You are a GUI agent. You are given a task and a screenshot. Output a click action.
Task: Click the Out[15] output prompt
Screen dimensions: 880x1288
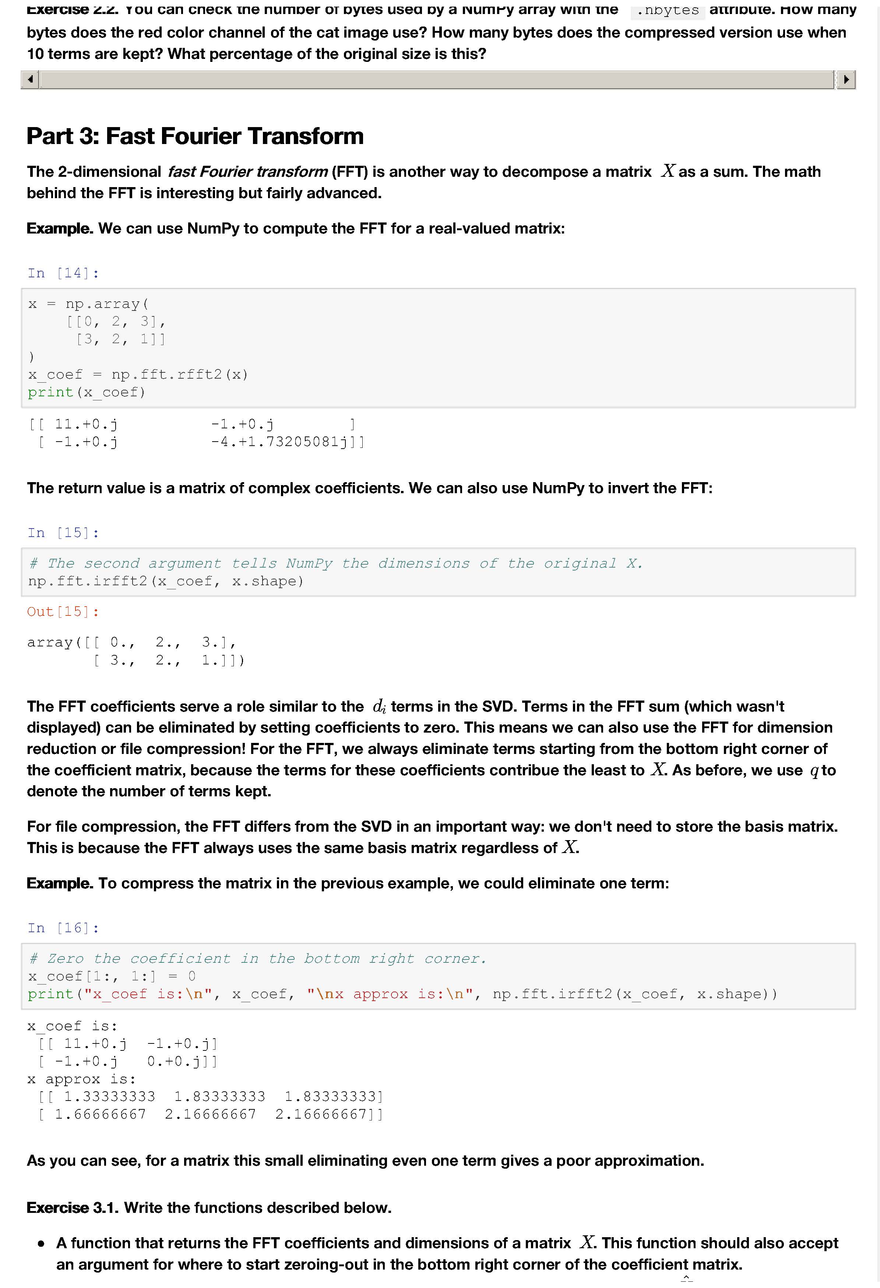click(x=63, y=611)
